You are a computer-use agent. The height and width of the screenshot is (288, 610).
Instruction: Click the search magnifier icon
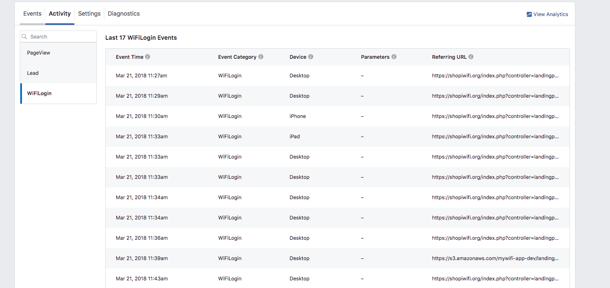(24, 37)
